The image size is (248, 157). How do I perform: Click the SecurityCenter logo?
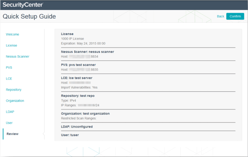pyautogui.click(x=23, y=5)
